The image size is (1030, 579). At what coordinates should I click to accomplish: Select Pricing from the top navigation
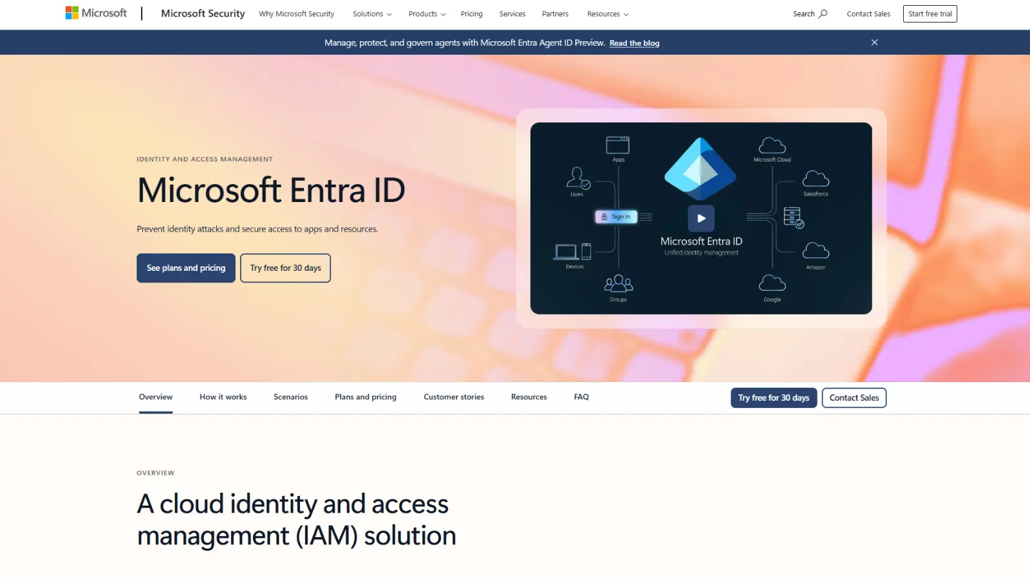pyautogui.click(x=472, y=14)
